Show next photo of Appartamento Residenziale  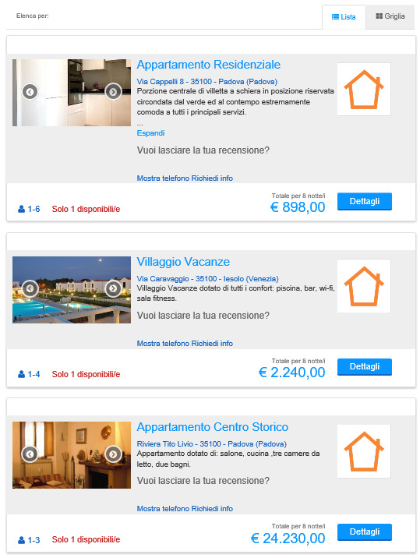tap(113, 92)
